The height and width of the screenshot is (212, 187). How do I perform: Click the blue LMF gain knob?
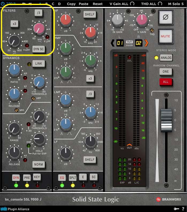[x=66, y=100]
